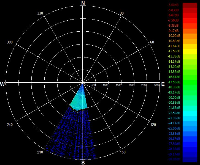Click the -25.00dB legend label

tap(174, 128)
